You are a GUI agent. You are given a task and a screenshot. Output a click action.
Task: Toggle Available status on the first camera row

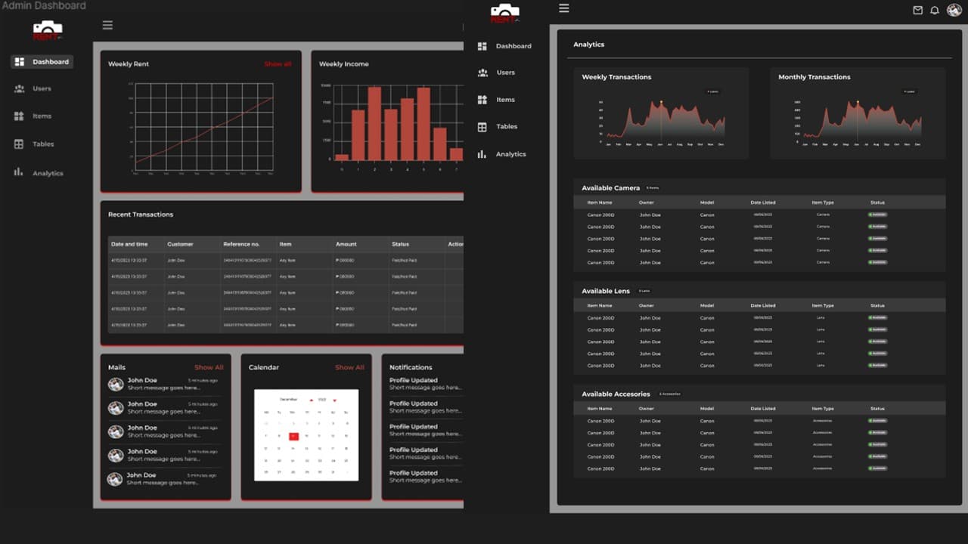876,215
